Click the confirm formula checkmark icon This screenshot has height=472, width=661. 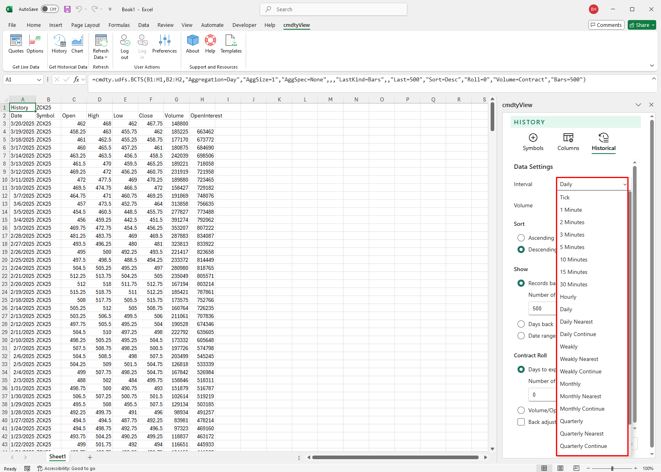click(x=67, y=79)
